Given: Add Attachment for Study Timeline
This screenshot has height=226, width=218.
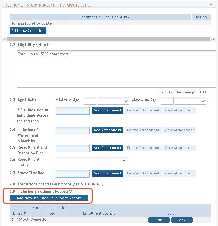Looking at the screenshot, I should [108, 173].
